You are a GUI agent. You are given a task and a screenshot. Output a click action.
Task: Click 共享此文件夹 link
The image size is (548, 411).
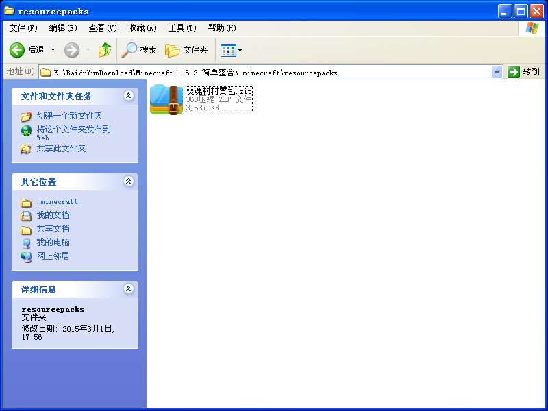(x=61, y=149)
